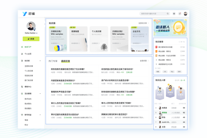Image resolution: width=207 pixels, height=138 pixels.
Task: Click the first tag chip under 知识推荐
Action: [158, 72]
